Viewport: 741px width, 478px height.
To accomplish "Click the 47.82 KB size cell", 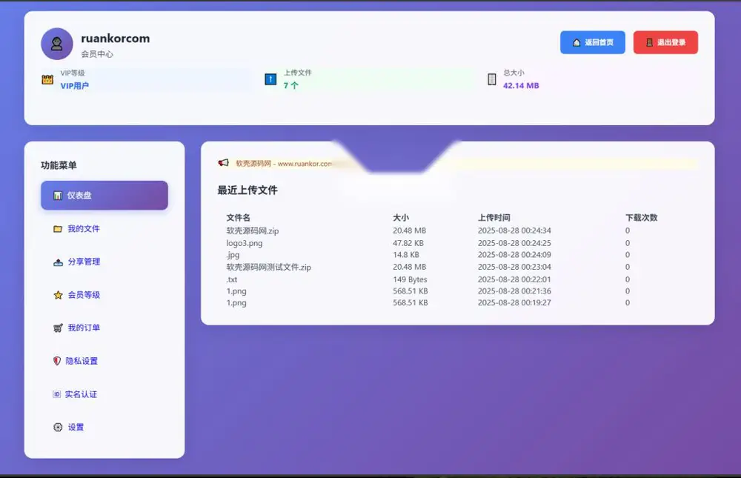I will [x=408, y=243].
